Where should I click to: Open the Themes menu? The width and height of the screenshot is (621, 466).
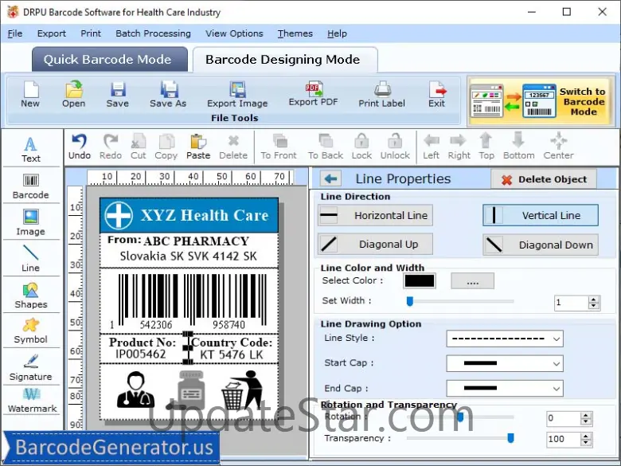click(x=295, y=33)
